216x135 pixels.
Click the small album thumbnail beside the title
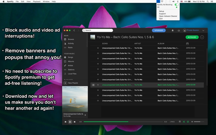tap(93, 37)
